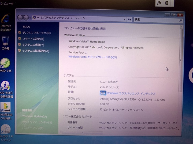Click shield icon beside デバイス マネージャ

pyautogui.click(x=20, y=33)
